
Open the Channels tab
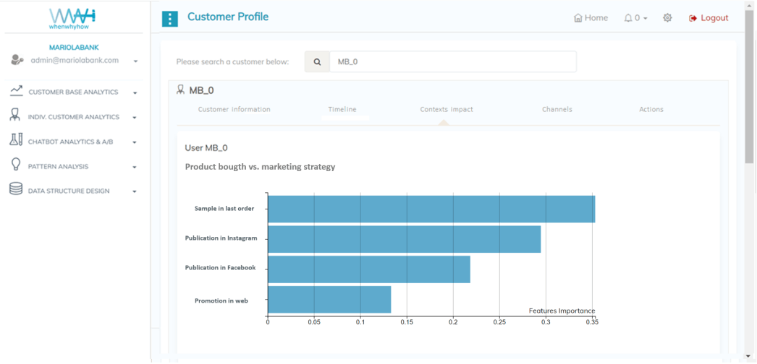coord(557,110)
